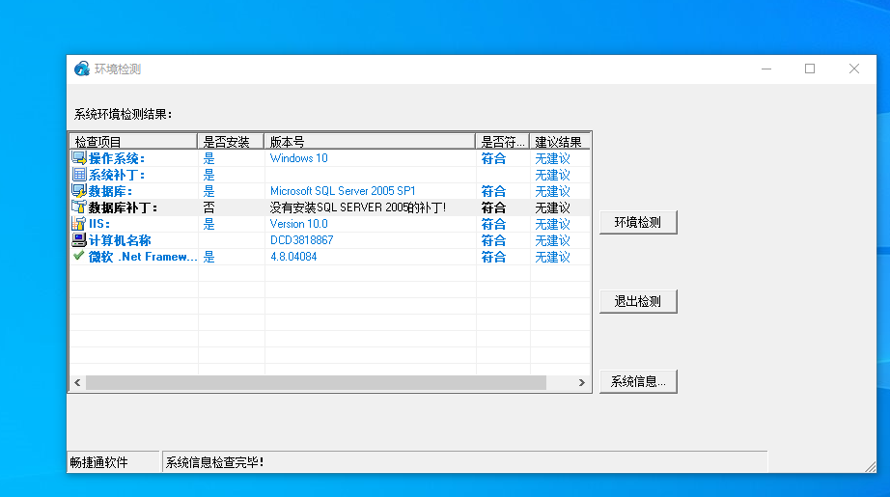Click the IIS row icon
Screen dimensions: 890x497
coord(79,224)
